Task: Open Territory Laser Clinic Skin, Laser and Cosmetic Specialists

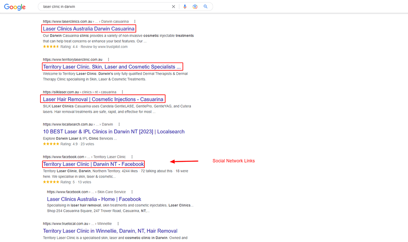Action: coord(112,67)
